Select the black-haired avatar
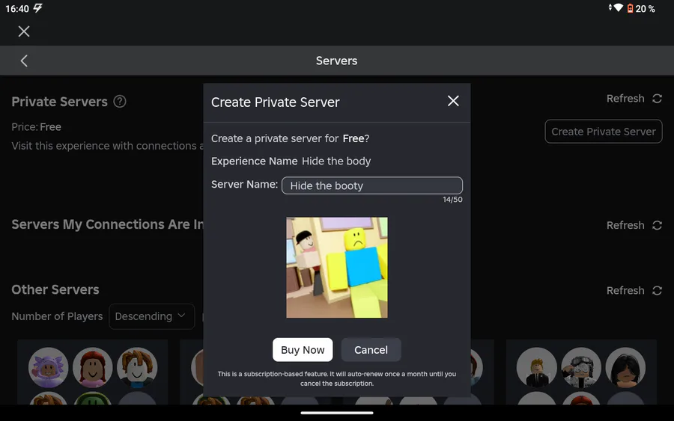This screenshot has height=421, width=674. click(625, 368)
